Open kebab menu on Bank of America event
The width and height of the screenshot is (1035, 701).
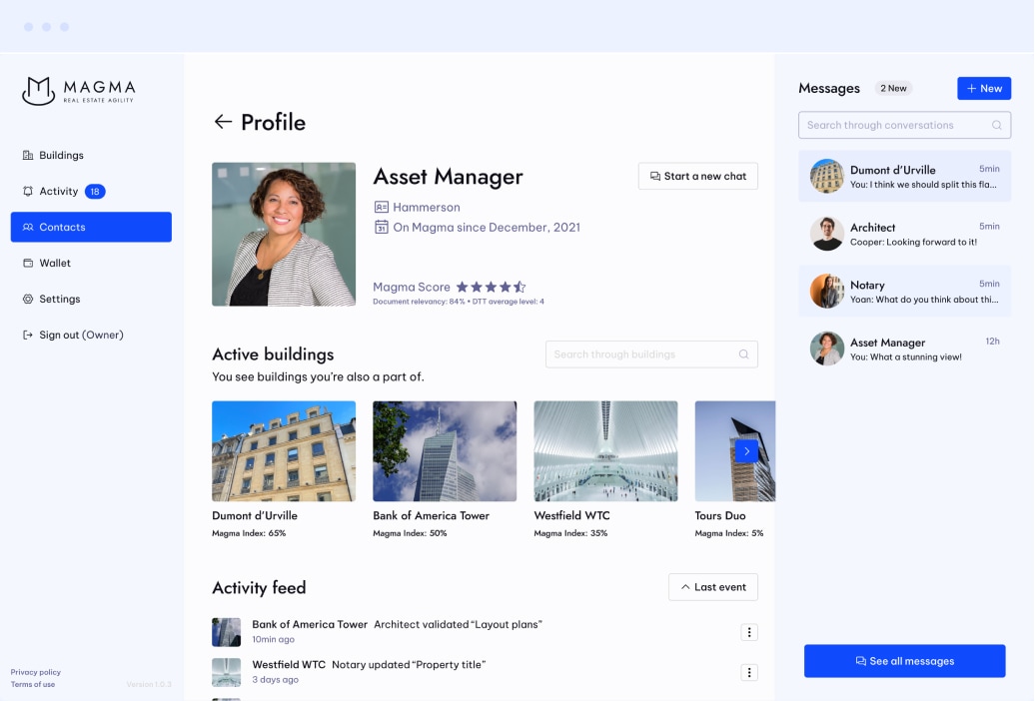pos(749,632)
